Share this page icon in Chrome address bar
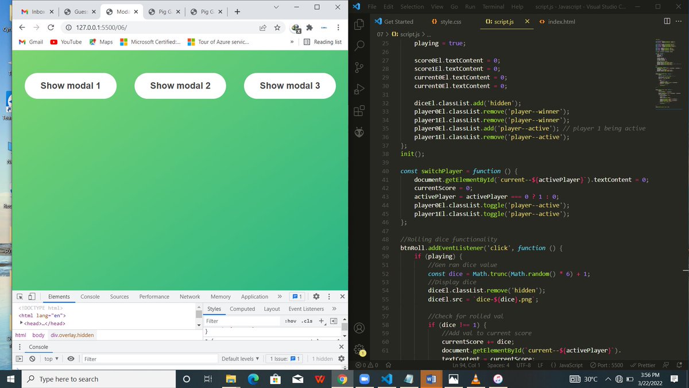689x388 pixels. 263,28
